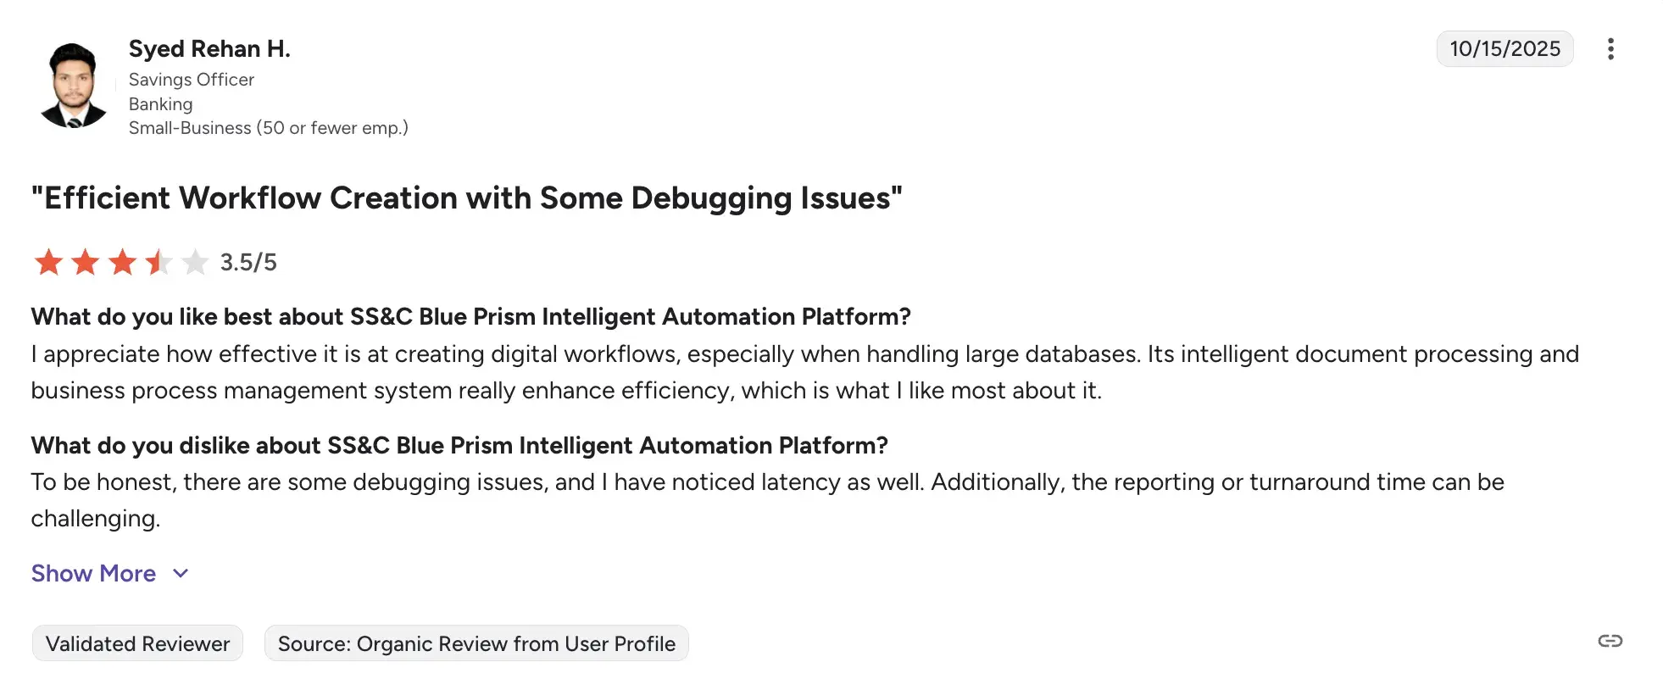Click the 'What do you like best' heading
Image resolution: width=1663 pixels, height=690 pixels.
[x=470, y=317]
